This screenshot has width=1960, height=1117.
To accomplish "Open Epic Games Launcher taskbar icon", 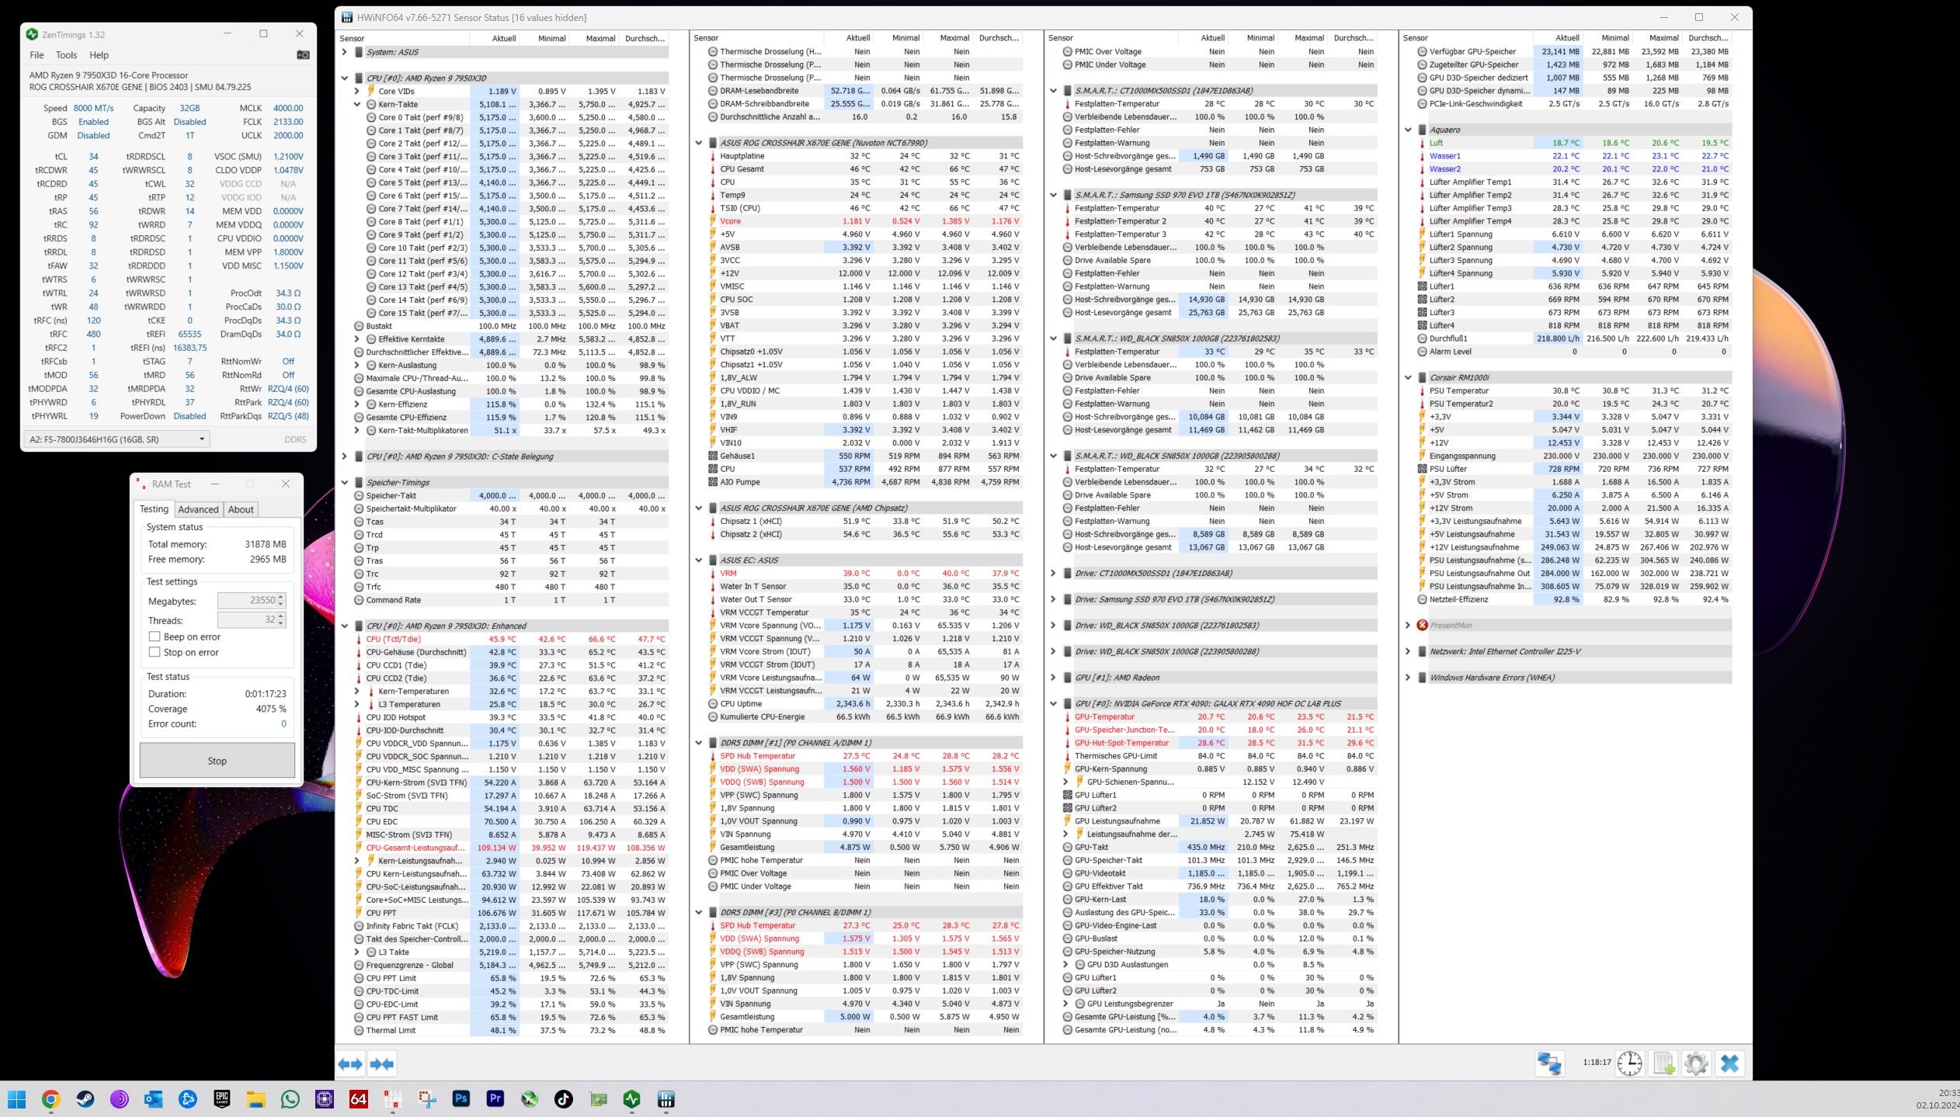I will (x=222, y=1099).
